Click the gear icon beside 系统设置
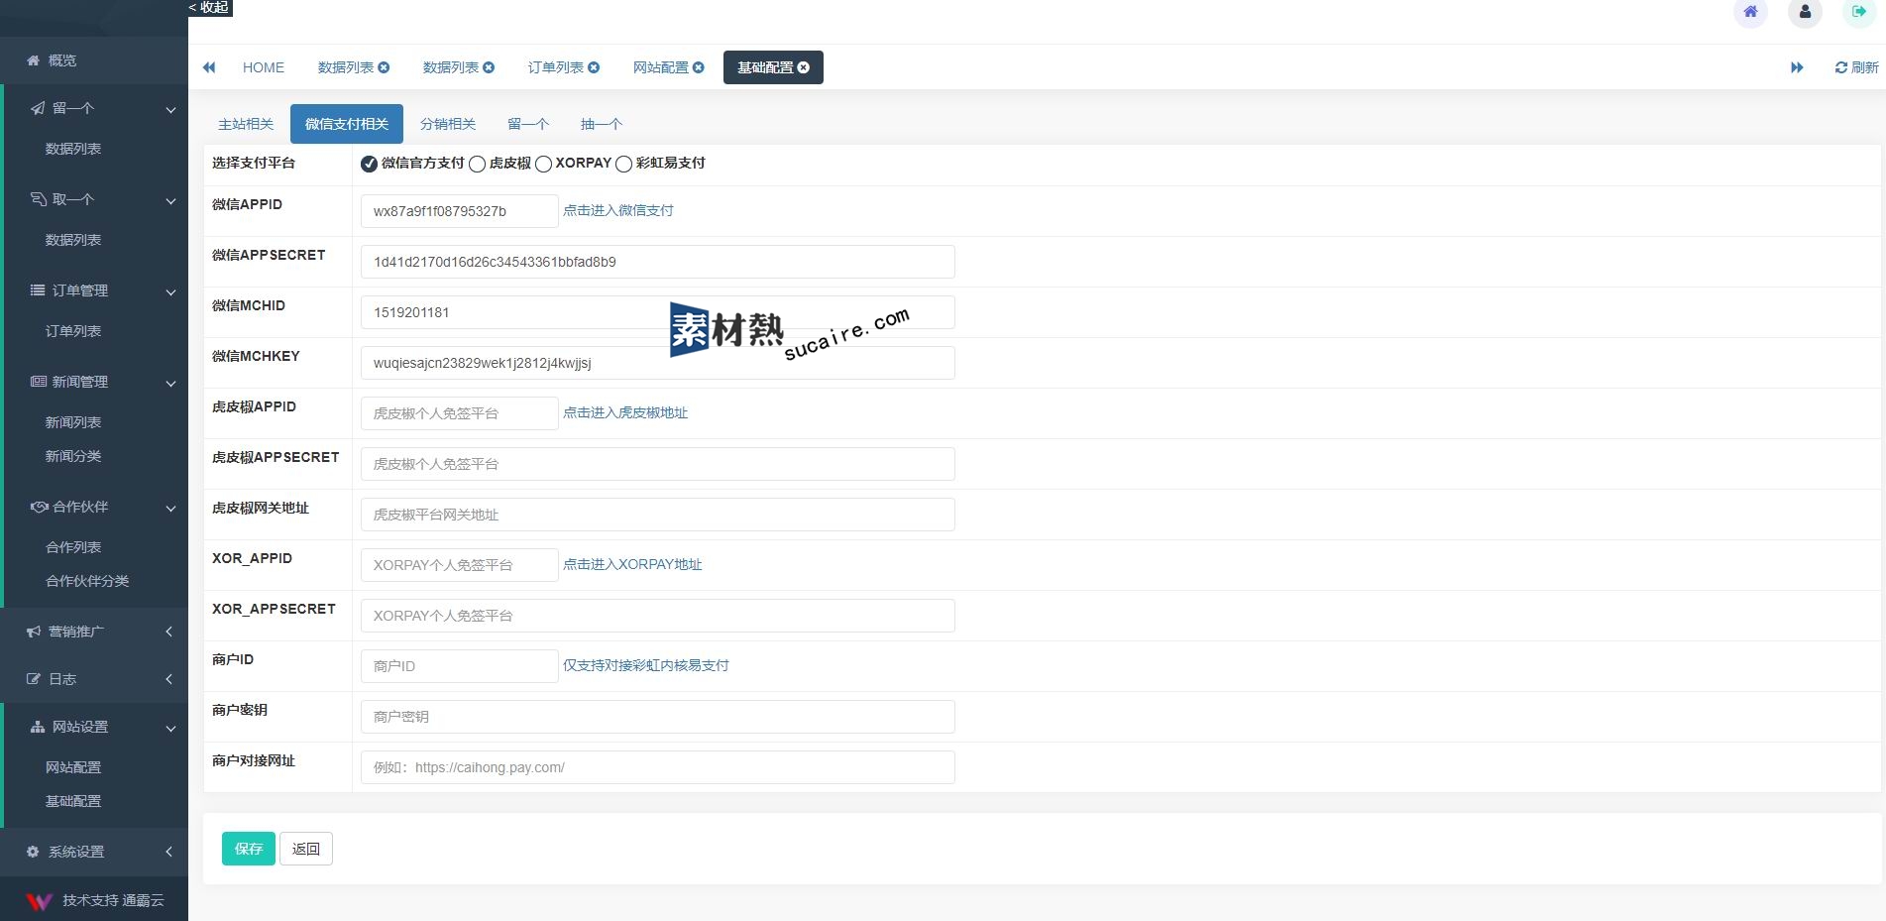Image resolution: width=1886 pixels, height=921 pixels. tap(33, 852)
